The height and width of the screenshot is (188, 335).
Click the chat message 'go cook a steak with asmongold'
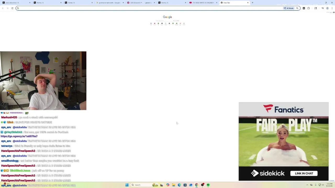38,118
